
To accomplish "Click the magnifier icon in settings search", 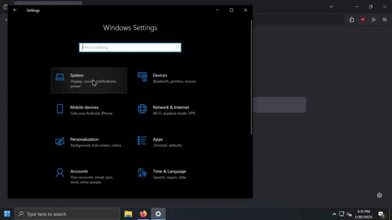I will click(177, 47).
